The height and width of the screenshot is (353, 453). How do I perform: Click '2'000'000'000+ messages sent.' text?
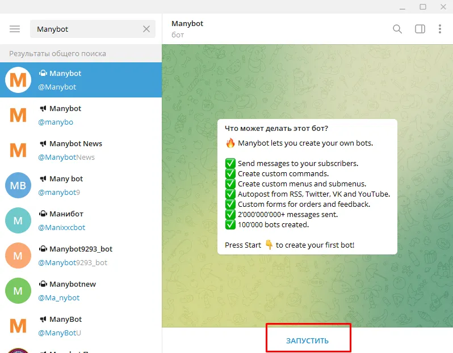click(x=288, y=215)
